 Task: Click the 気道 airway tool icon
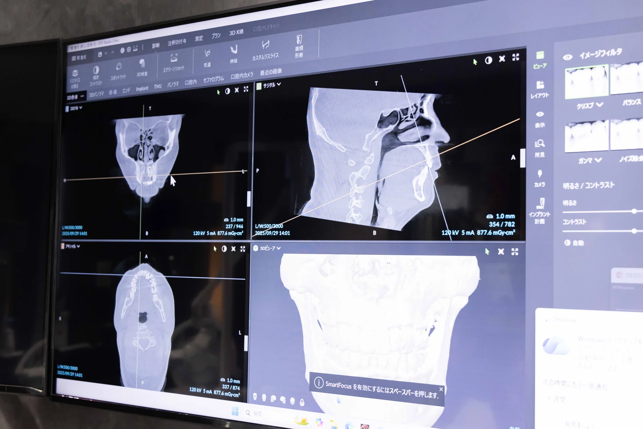[x=207, y=54]
